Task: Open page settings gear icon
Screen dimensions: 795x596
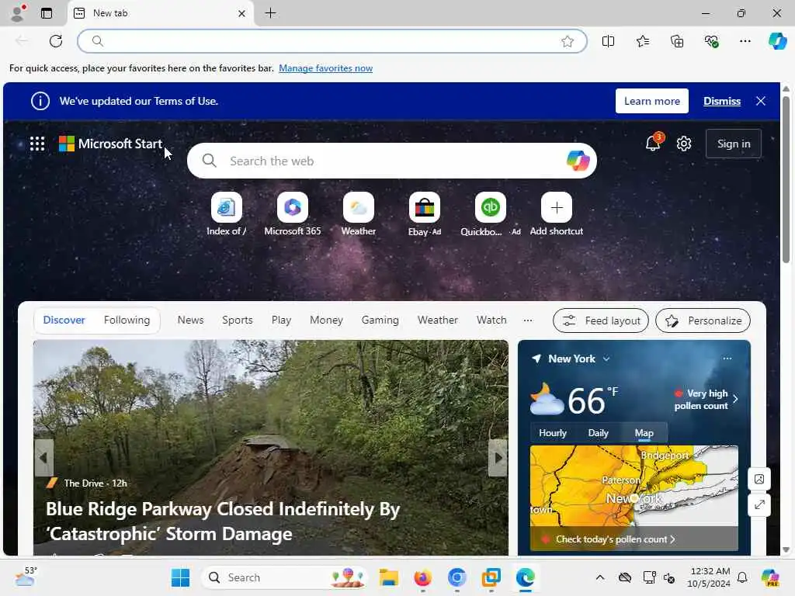Action: coord(684,144)
